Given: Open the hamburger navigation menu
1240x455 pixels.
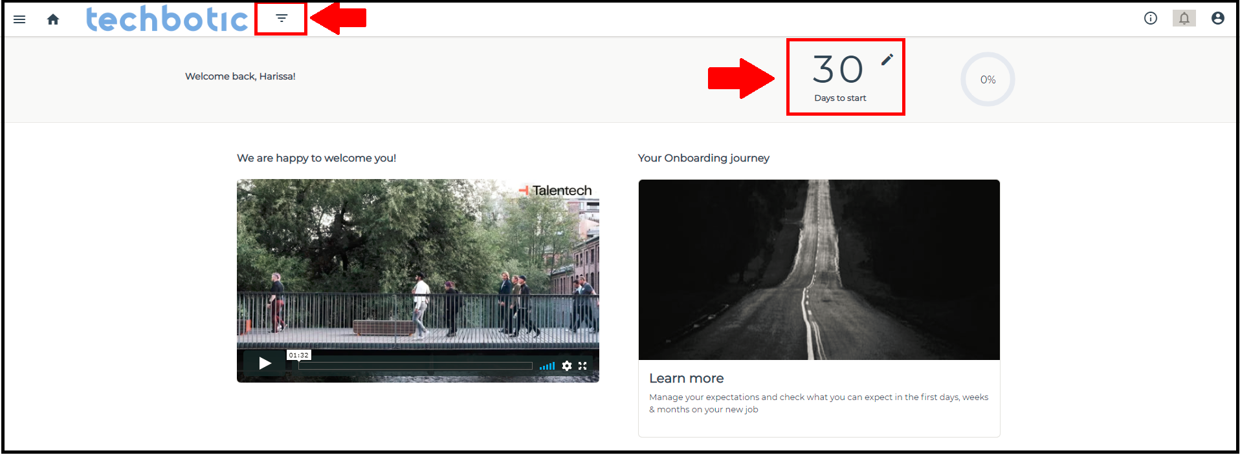Looking at the screenshot, I should tap(19, 19).
